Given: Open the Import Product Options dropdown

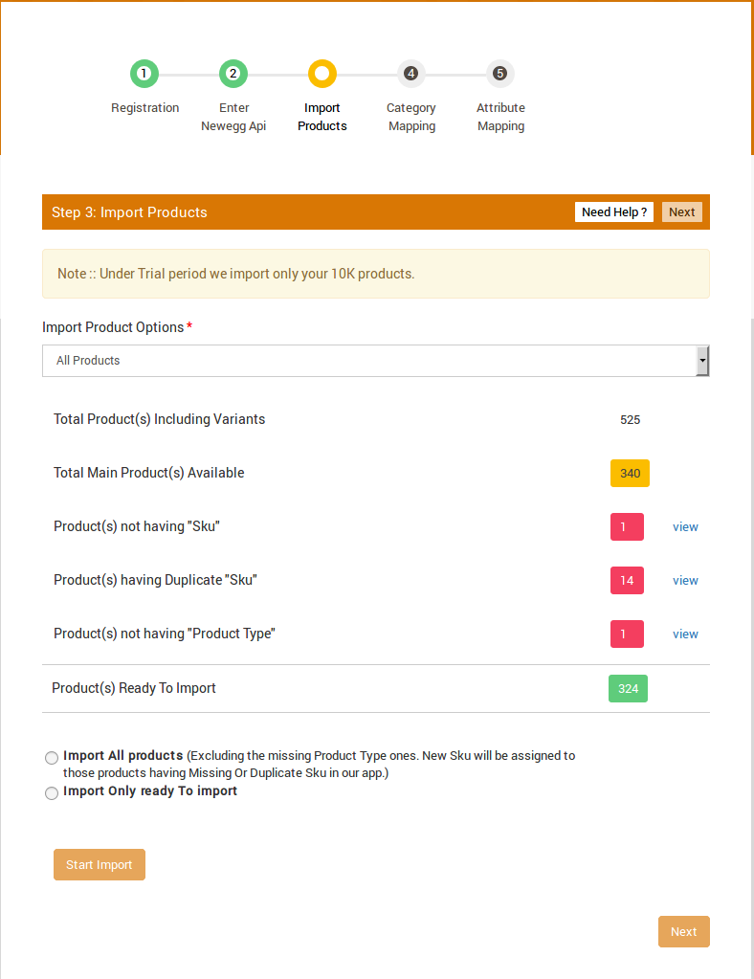Looking at the screenshot, I should point(375,361).
